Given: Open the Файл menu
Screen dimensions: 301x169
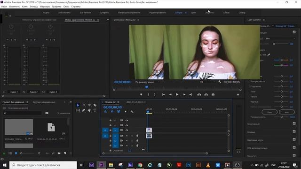Looking at the screenshot, I should point(4,7).
